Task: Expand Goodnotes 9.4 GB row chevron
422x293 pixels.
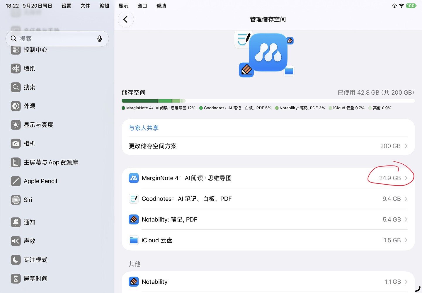Action: (406, 199)
